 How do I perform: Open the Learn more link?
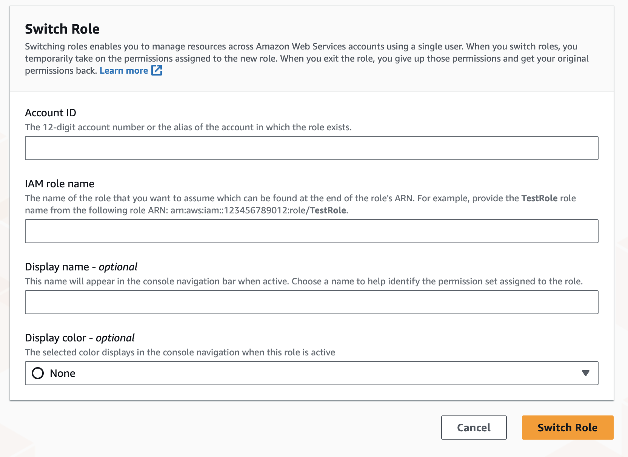click(x=124, y=70)
